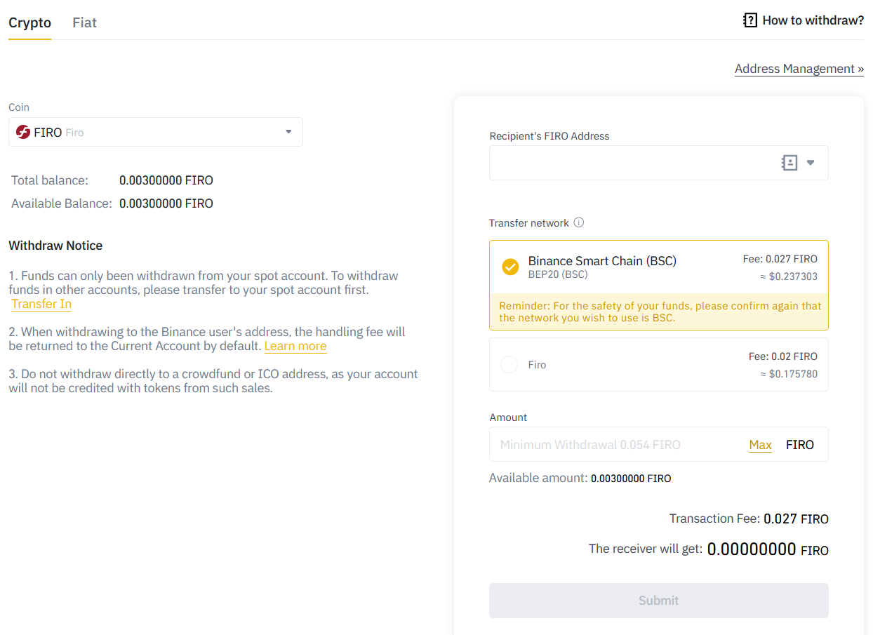Open the How to withdraw help icon
This screenshot has height=635, width=873.
click(x=750, y=20)
